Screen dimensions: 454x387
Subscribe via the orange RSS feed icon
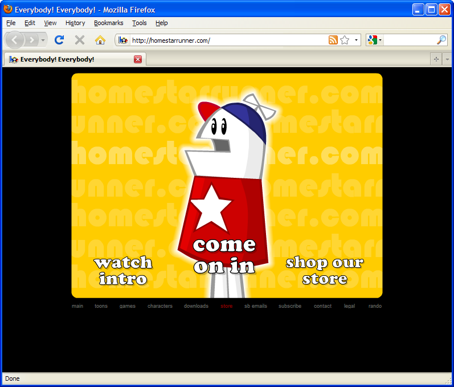click(333, 40)
